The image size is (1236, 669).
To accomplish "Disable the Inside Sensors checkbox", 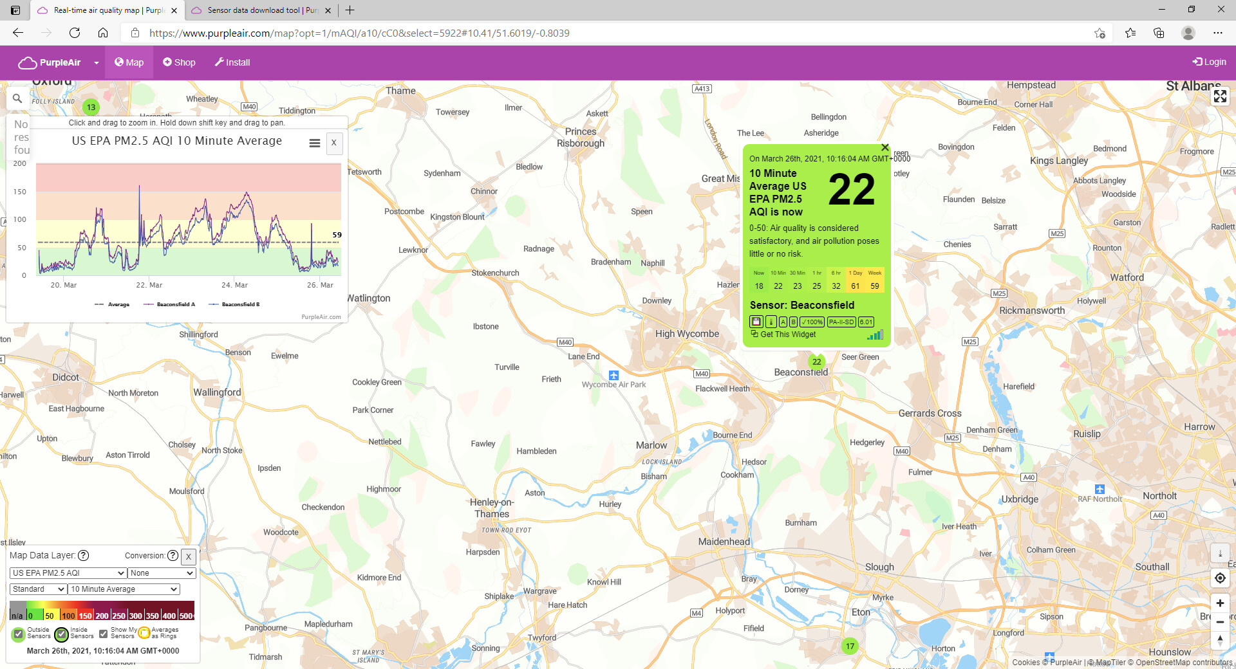I will [x=62, y=635].
